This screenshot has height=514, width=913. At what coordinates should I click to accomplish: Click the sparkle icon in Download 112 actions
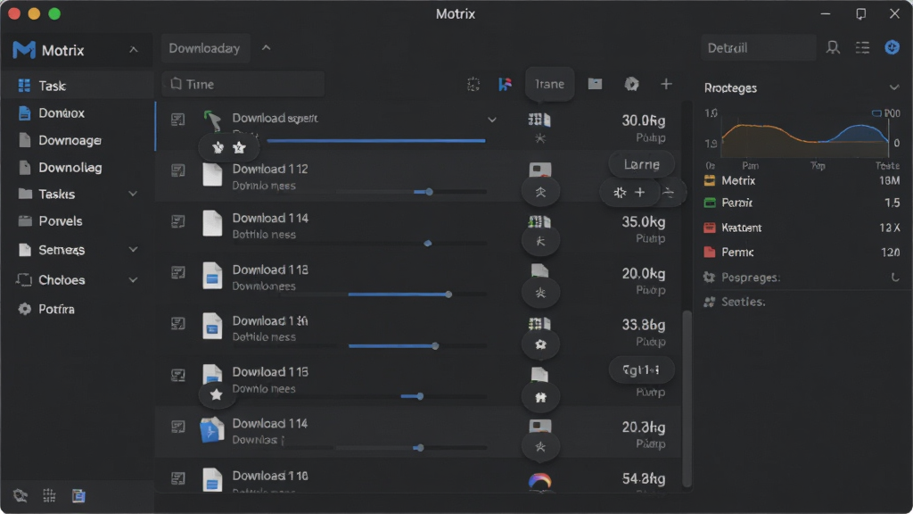pos(620,193)
